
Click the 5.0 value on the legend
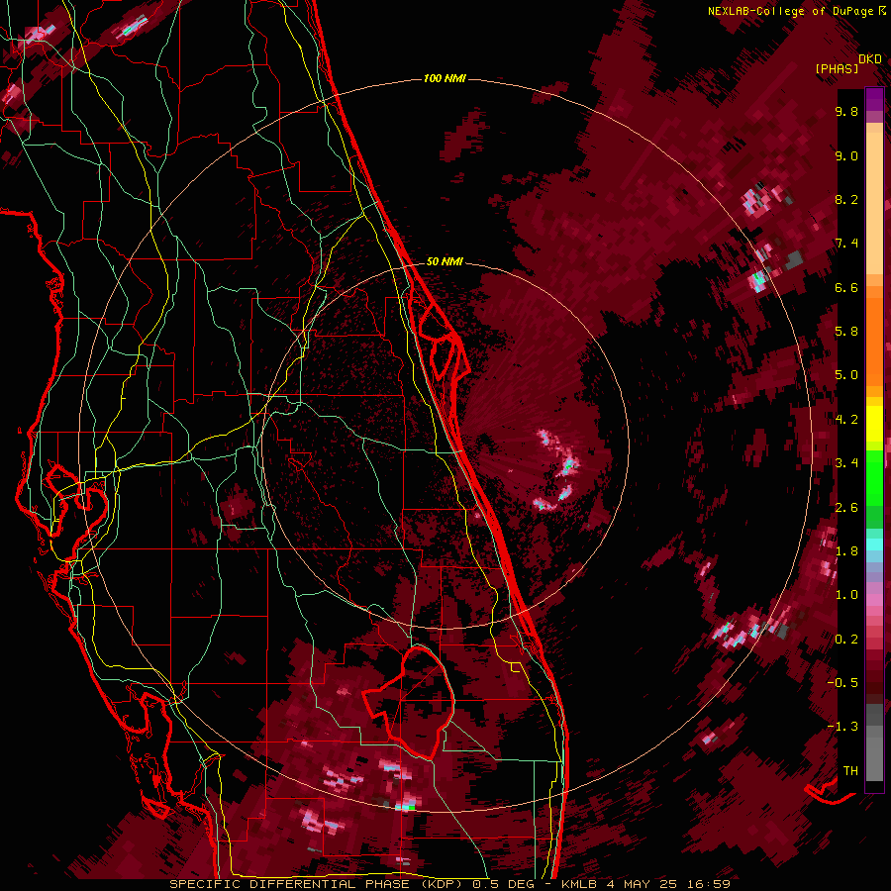coord(846,375)
